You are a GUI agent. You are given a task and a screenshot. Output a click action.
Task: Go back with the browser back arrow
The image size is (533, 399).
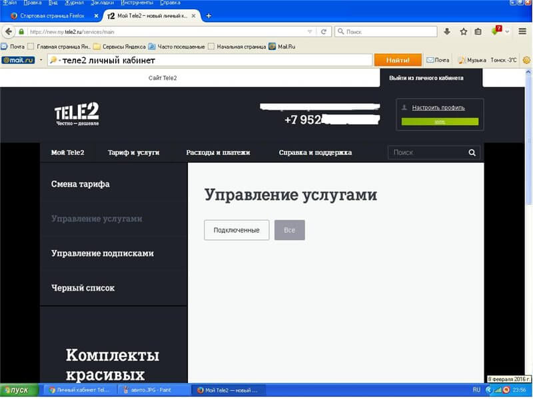pos(9,31)
